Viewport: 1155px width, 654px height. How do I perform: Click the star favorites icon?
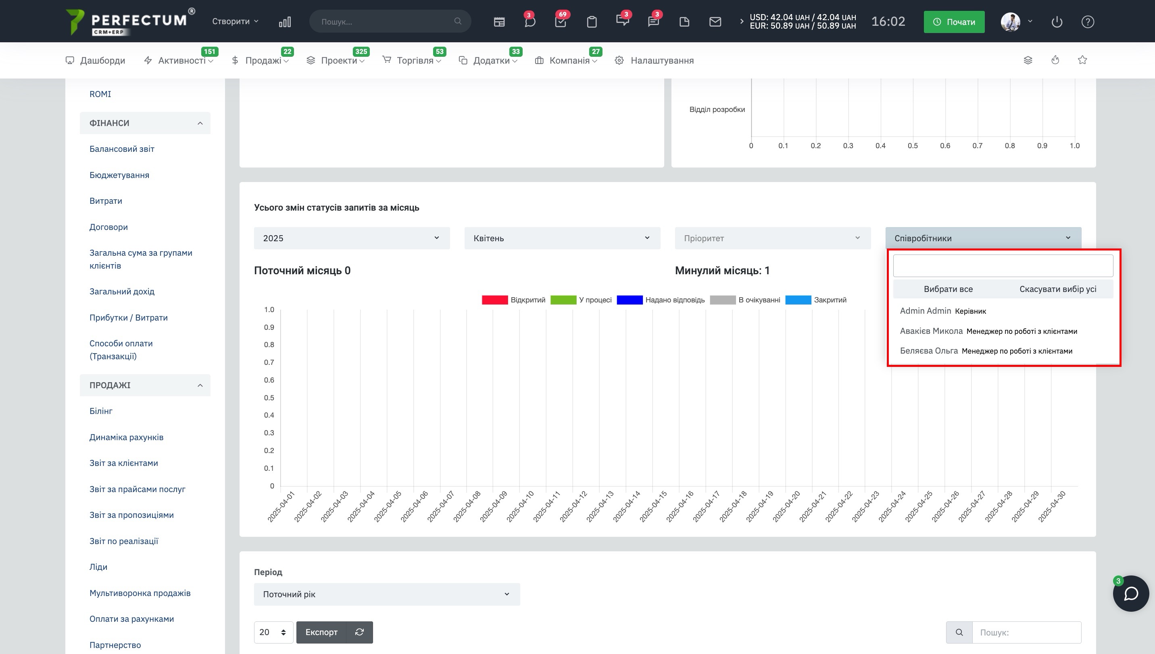(x=1082, y=60)
